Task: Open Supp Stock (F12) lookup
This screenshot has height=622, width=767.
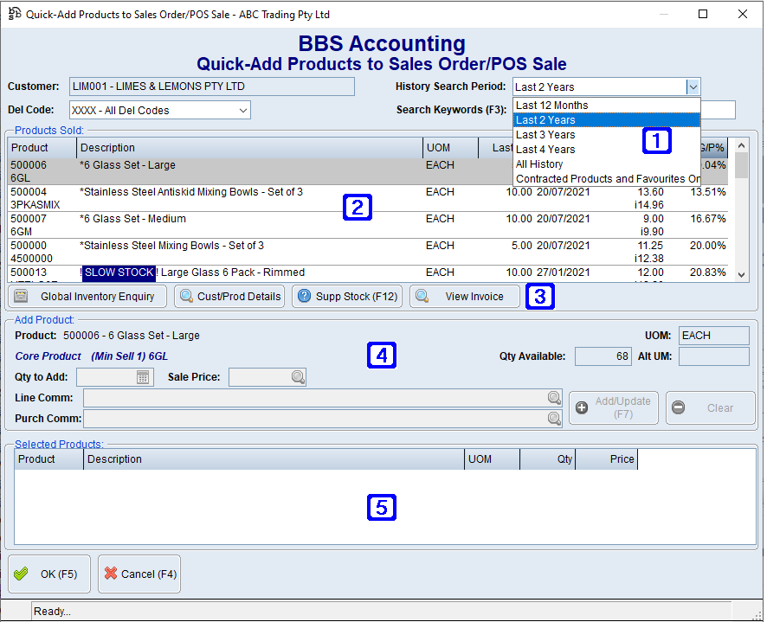Action: (303, 296)
